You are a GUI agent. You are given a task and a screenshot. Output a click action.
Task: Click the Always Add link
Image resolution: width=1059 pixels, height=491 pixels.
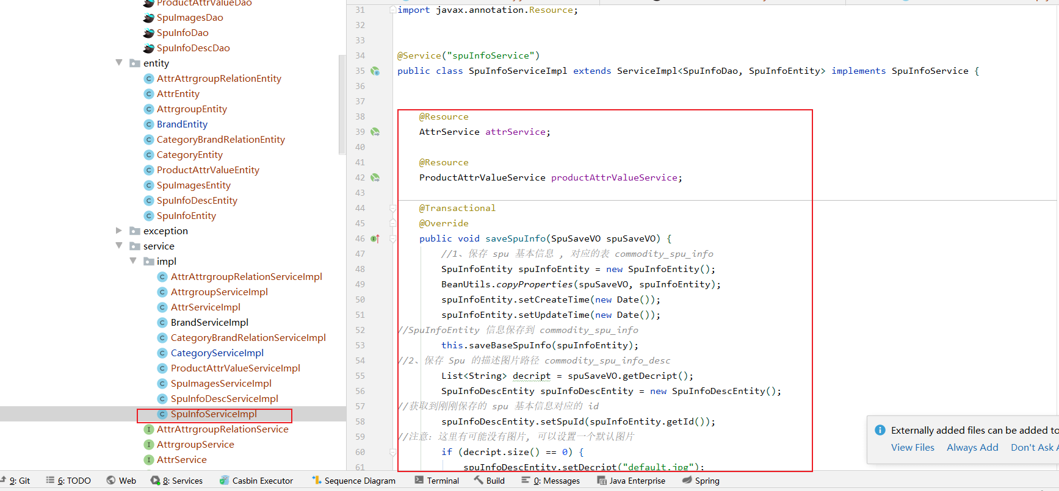click(x=972, y=448)
